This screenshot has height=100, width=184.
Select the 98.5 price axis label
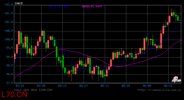(10, 66)
